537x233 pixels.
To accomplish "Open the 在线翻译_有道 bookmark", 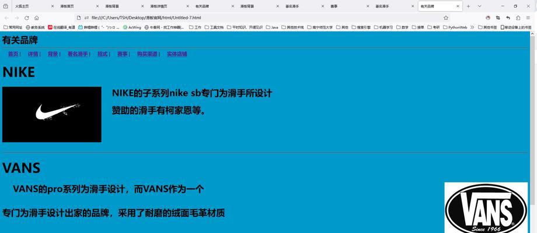I will pos(62,27).
